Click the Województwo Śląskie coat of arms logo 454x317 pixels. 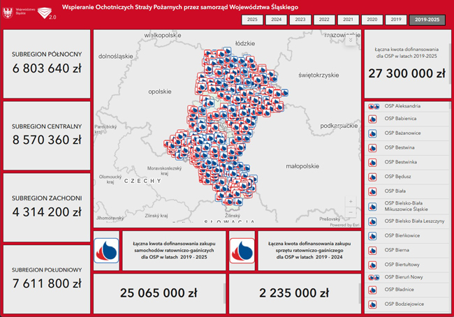tap(8, 13)
